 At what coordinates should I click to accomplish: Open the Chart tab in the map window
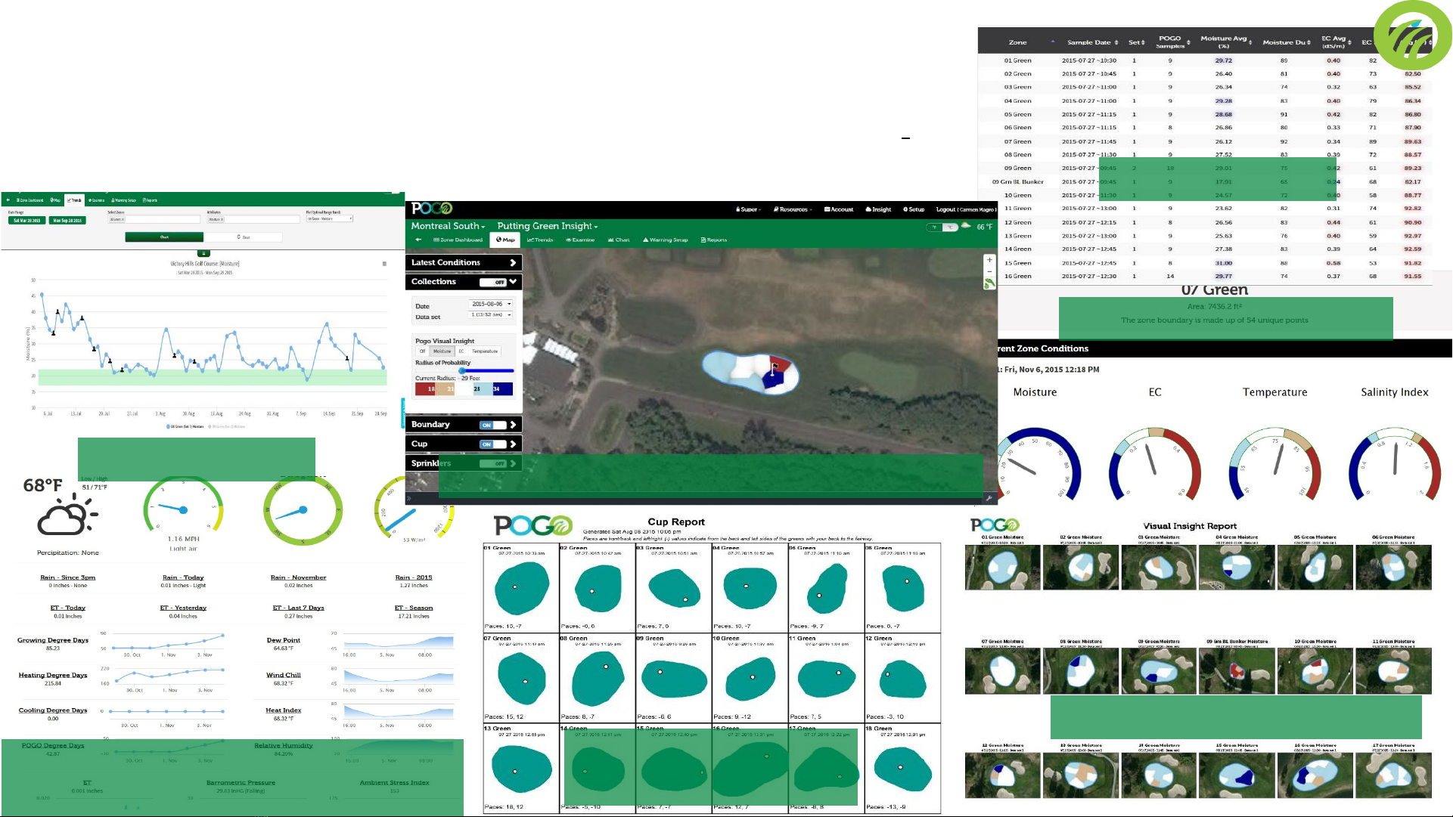[619, 240]
